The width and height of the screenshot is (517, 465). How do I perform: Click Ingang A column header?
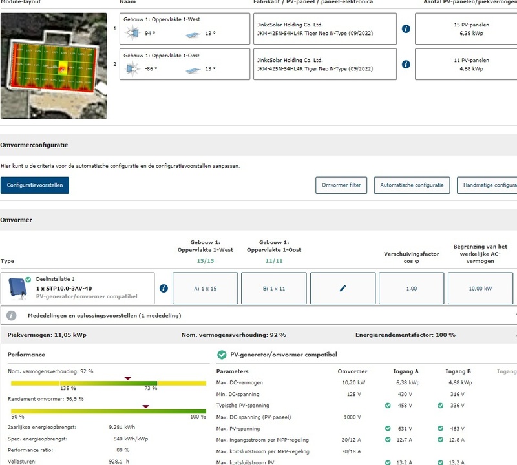(406, 371)
